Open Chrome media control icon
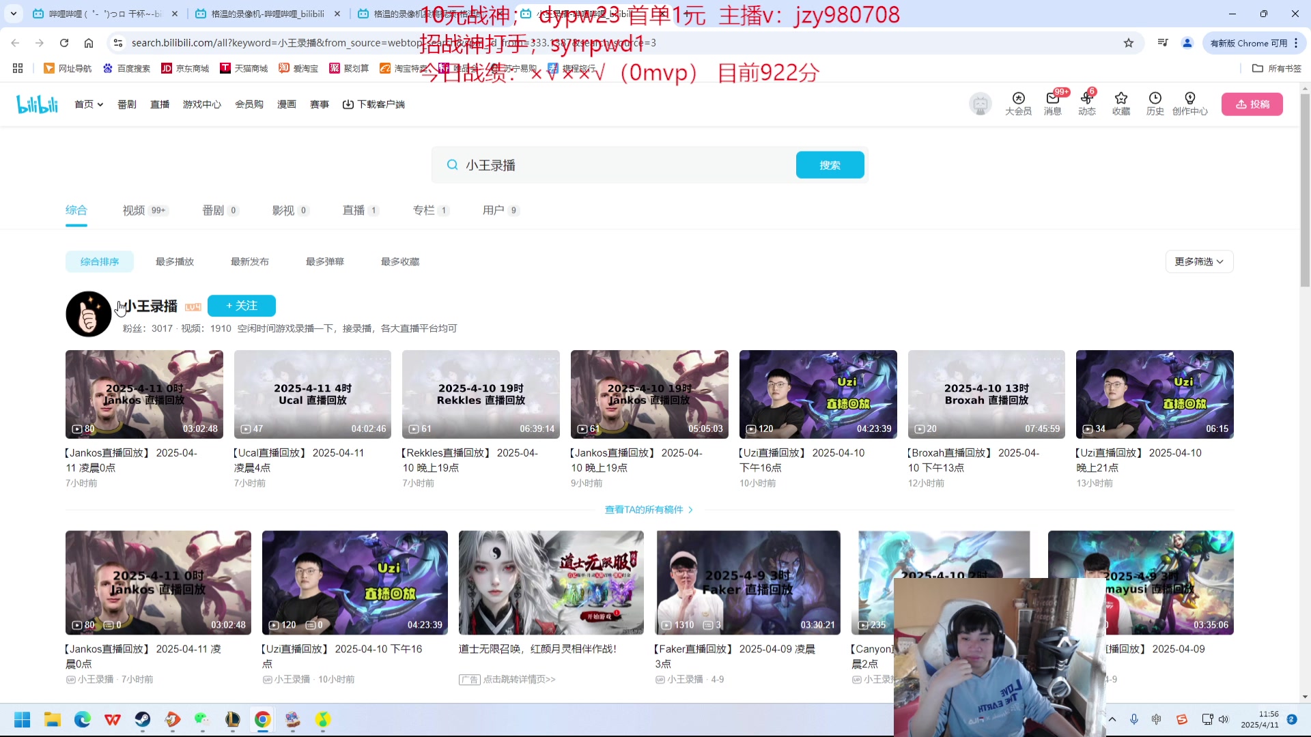This screenshot has width=1311, height=737. [x=1163, y=43]
